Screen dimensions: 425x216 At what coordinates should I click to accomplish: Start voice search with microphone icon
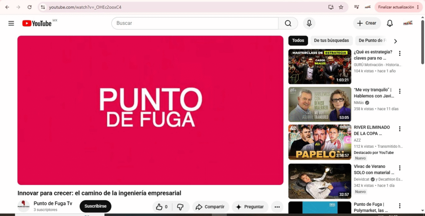[x=309, y=23]
